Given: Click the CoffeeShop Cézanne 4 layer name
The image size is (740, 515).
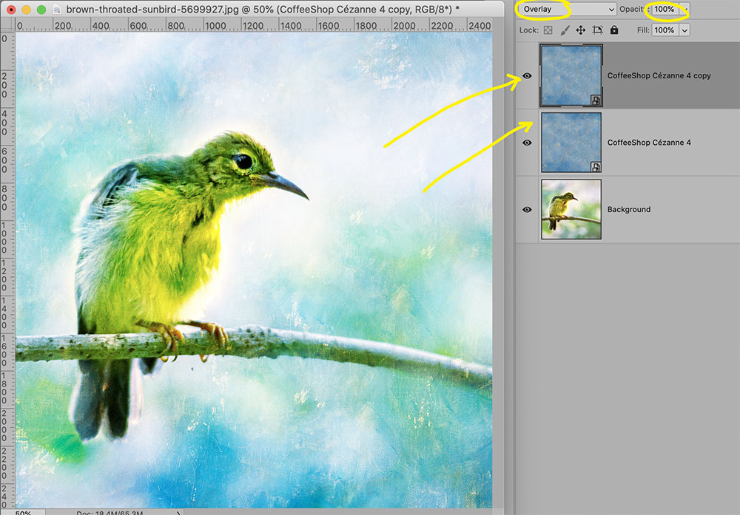Looking at the screenshot, I should tap(649, 143).
